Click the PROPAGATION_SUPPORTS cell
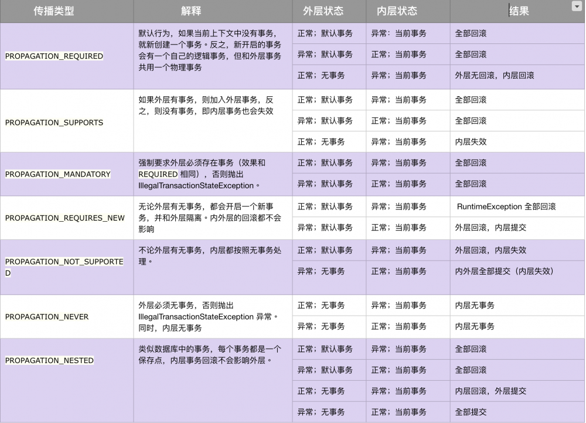The image size is (586, 423). coord(67,121)
